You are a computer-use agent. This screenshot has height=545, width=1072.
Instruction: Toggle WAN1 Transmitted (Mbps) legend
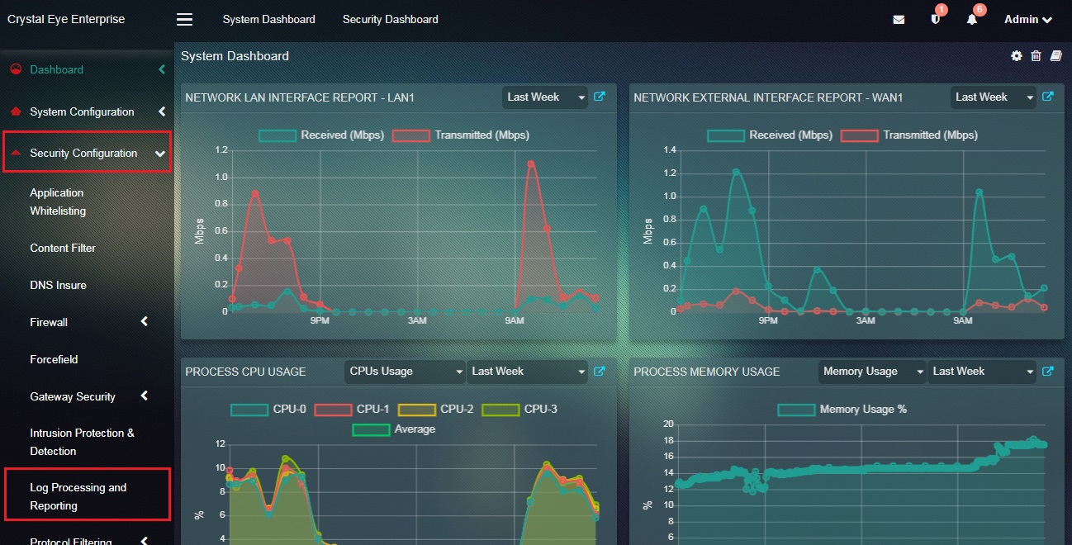[x=909, y=135]
